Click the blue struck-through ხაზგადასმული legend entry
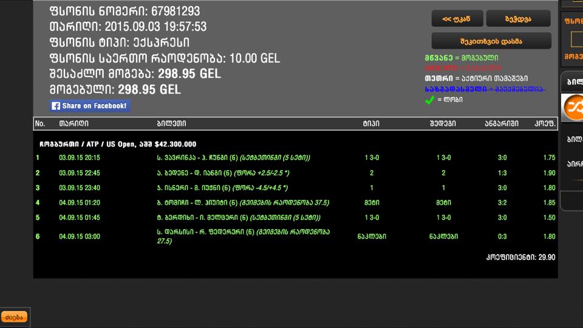This screenshot has height=328, width=583. [x=485, y=89]
